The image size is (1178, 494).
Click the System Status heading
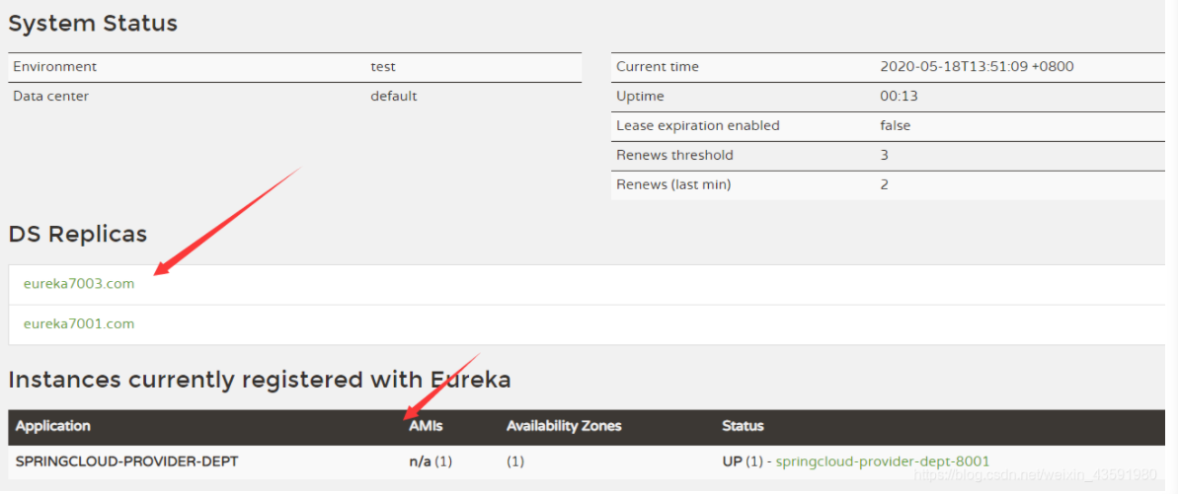[93, 24]
